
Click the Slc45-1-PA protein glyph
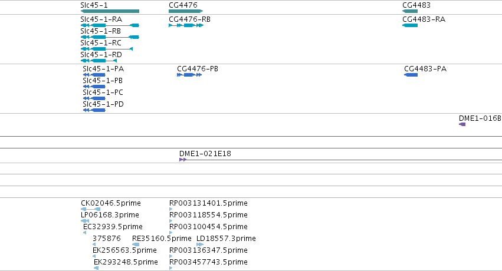(x=94, y=75)
